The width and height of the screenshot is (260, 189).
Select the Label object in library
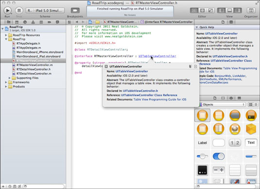202,142
